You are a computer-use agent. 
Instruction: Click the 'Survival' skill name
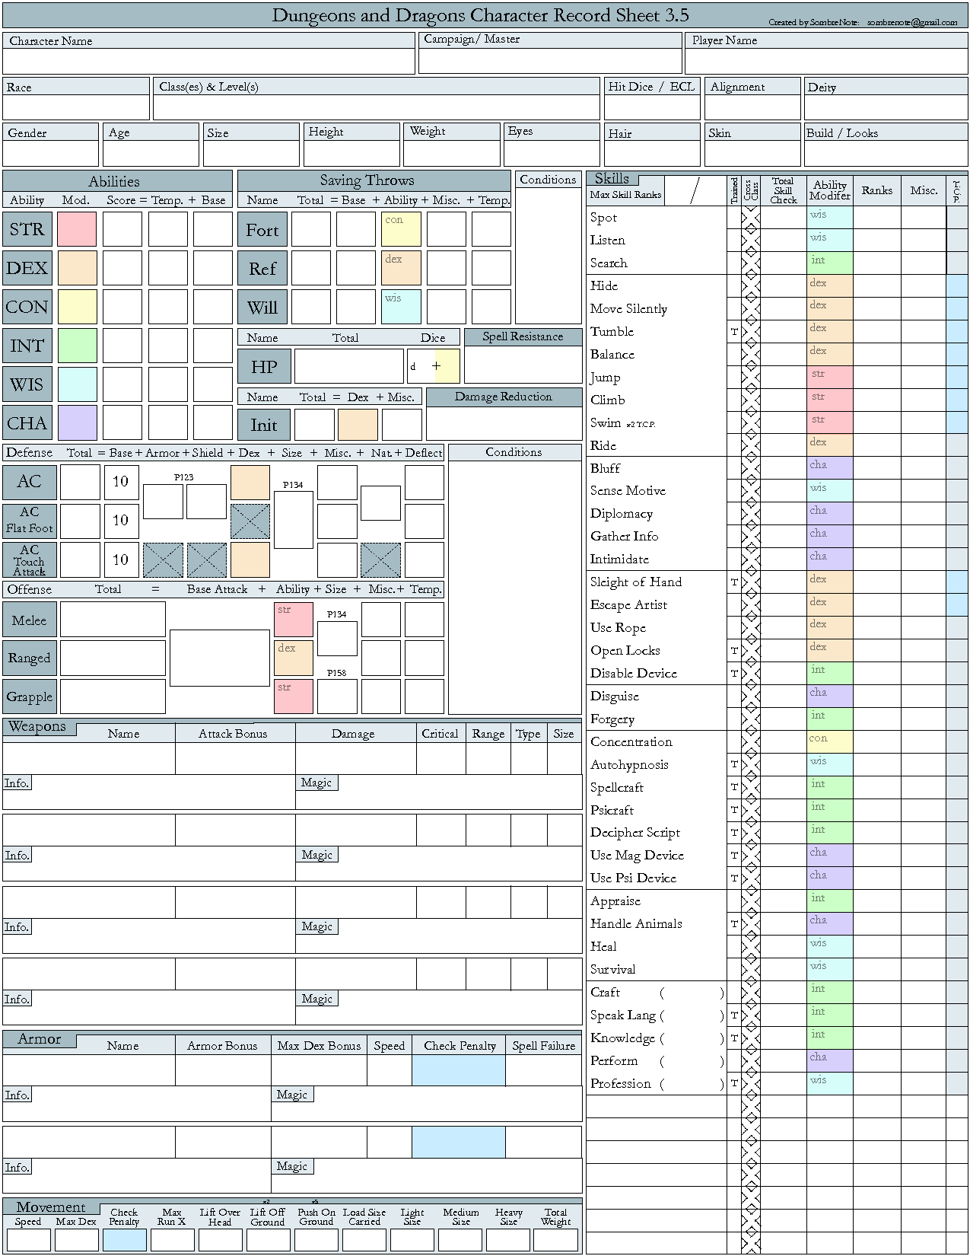(612, 969)
